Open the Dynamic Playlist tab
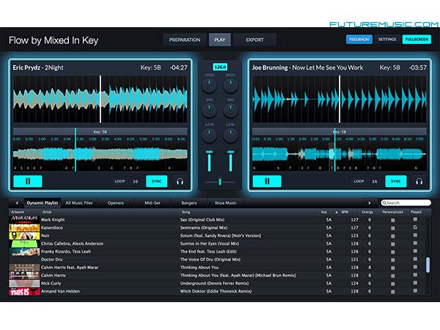Screen dimensions: 440x330 (42, 203)
